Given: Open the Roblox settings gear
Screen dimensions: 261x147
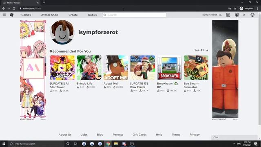Looking at the screenshot, I should pos(252,15).
